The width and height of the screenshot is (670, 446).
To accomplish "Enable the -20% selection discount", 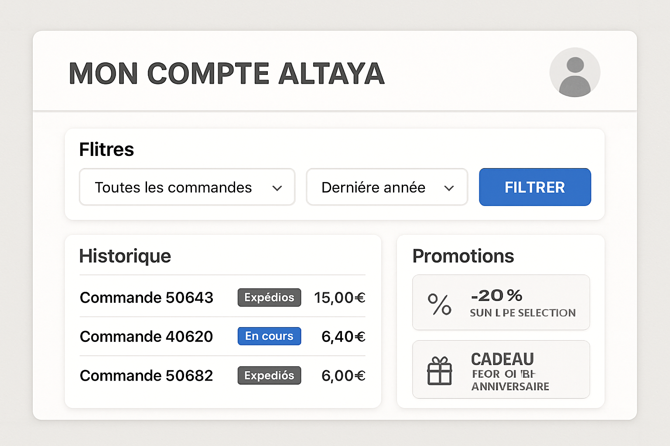I will (x=501, y=302).
